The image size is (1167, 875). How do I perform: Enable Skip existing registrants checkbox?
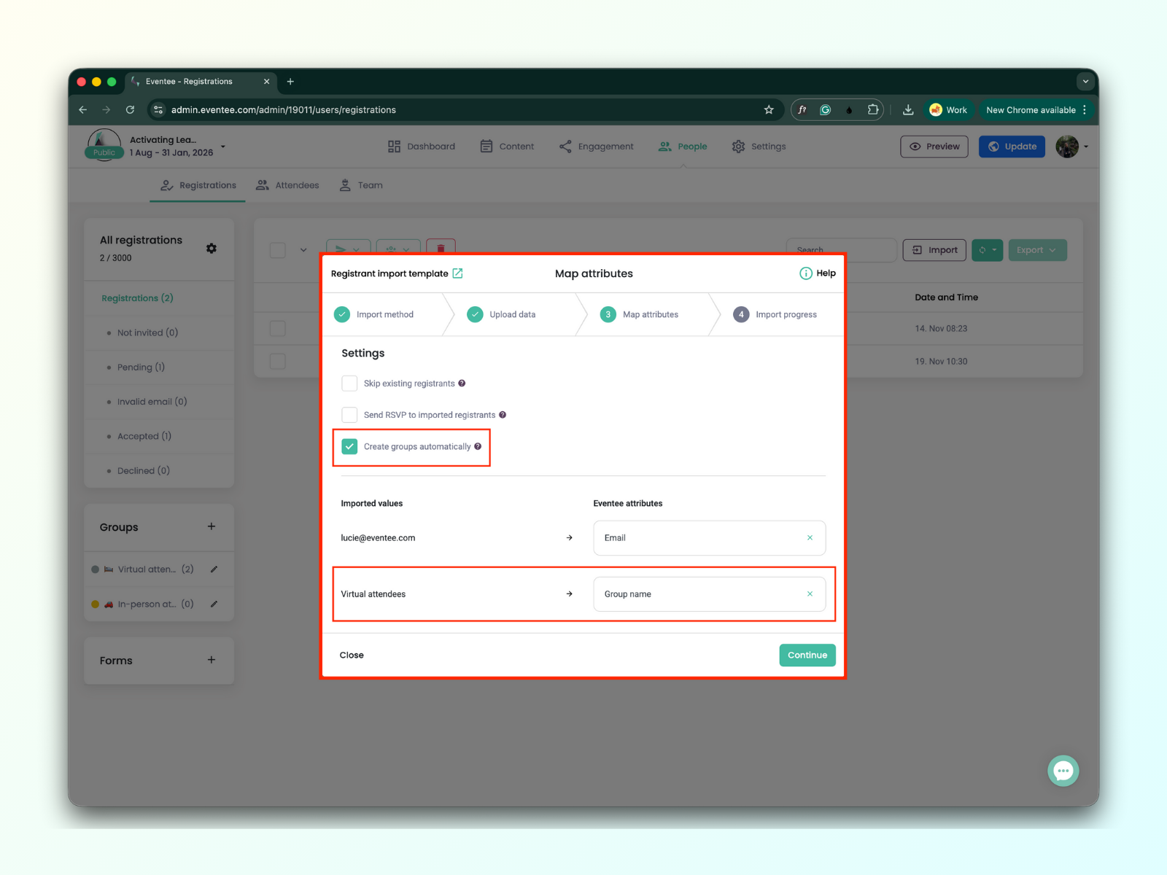(350, 384)
